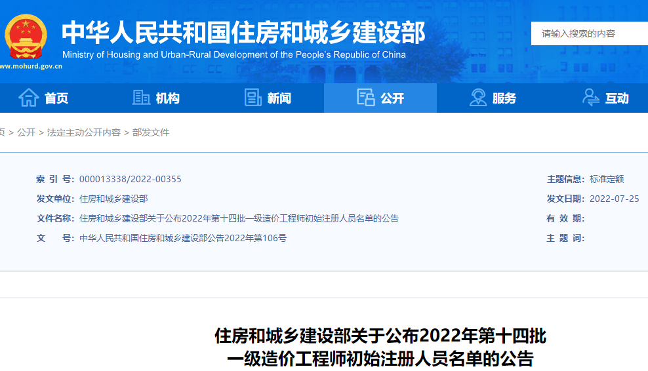648x371 pixels.
Task: Click the house icon beside 首页
Action: coord(29,98)
